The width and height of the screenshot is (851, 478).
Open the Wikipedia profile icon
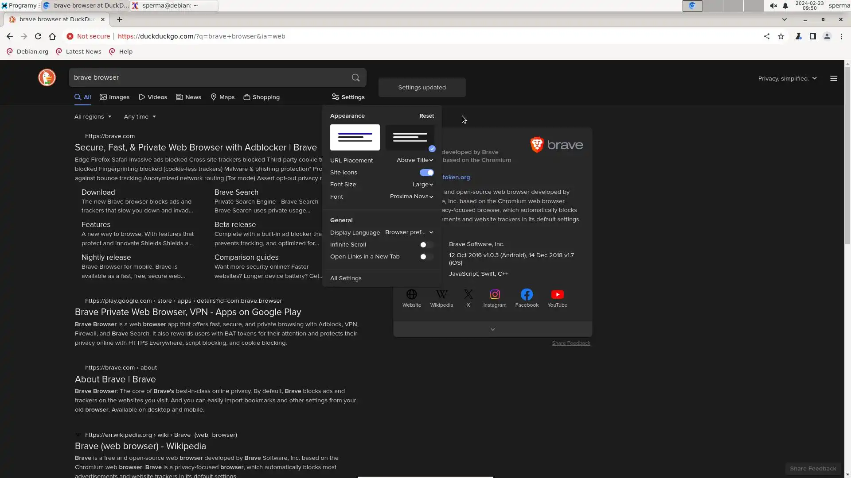[x=441, y=295]
